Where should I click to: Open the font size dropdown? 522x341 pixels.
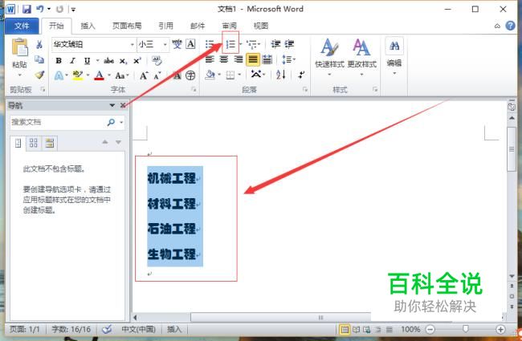click(165, 45)
